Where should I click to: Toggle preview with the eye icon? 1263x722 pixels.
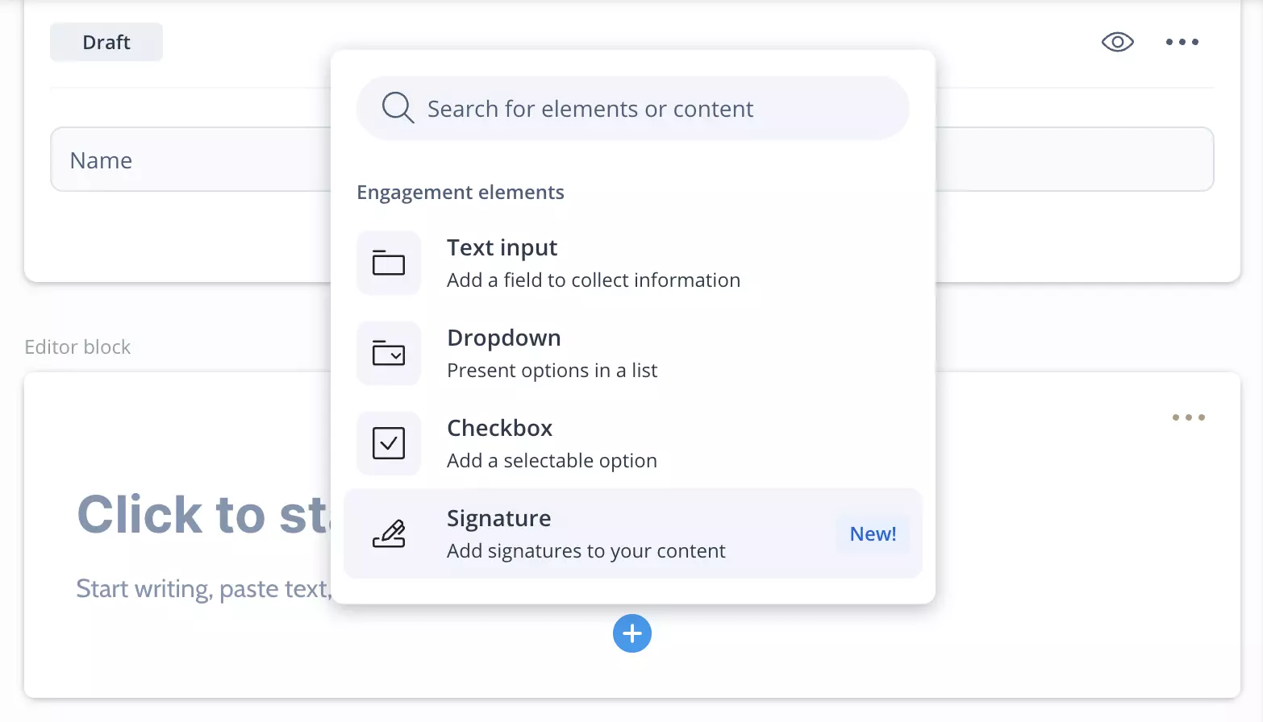[1118, 42]
